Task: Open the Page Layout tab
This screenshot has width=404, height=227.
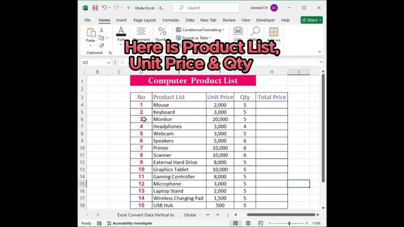Action: pyautogui.click(x=145, y=20)
